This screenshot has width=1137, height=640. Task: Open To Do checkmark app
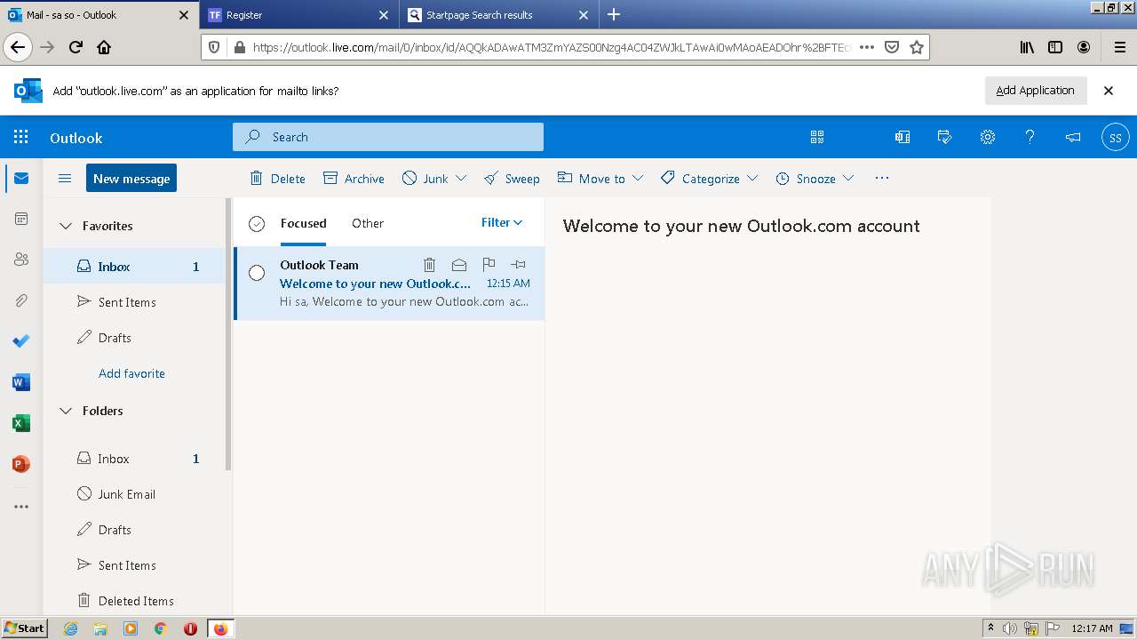21,341
